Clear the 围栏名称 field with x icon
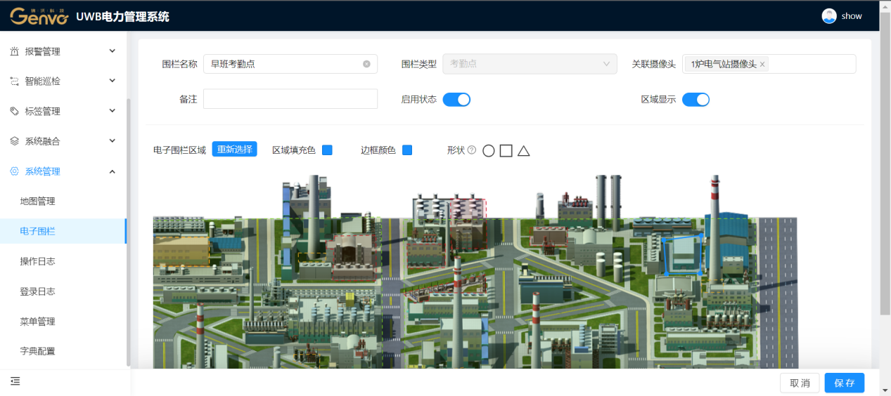891x396 pixels. point(366,64)
